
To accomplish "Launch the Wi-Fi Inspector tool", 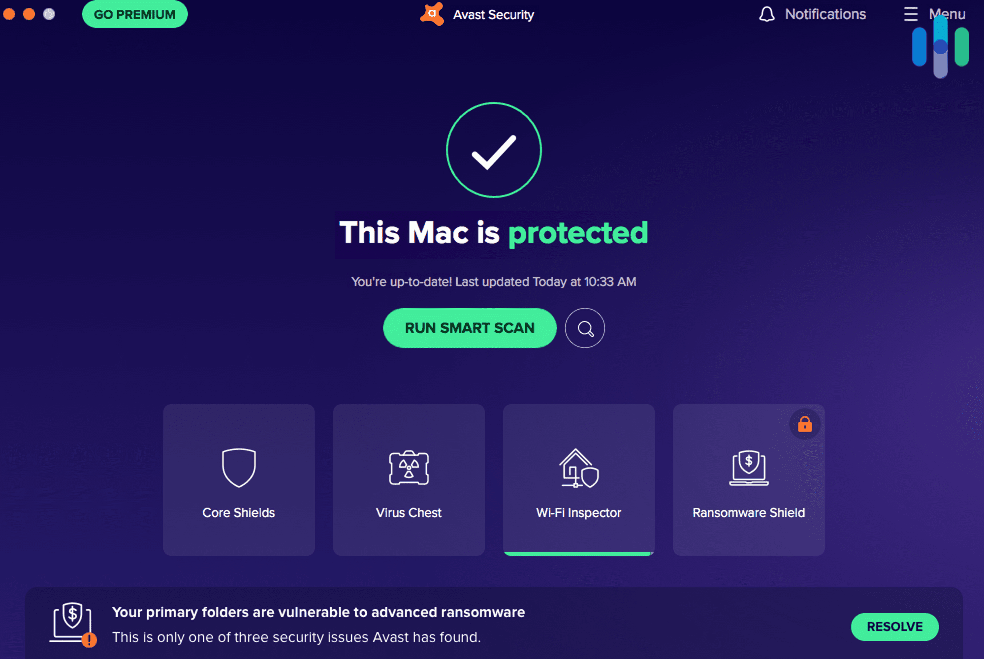I will 578,479.
